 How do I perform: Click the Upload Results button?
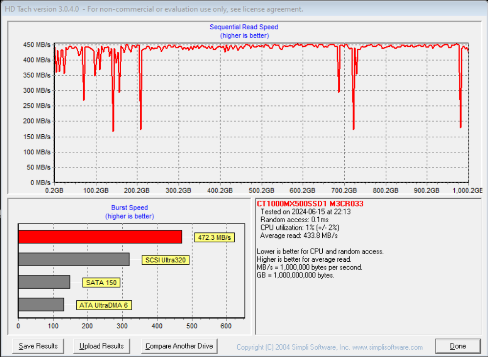tap(101, 346)
